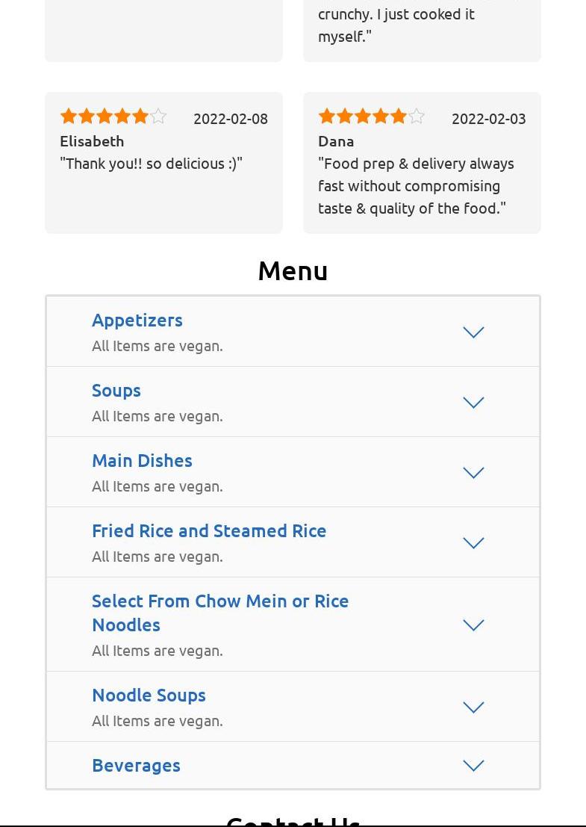
Task: Select the Main Dishes menu category
Action: (x=142, y=460)
